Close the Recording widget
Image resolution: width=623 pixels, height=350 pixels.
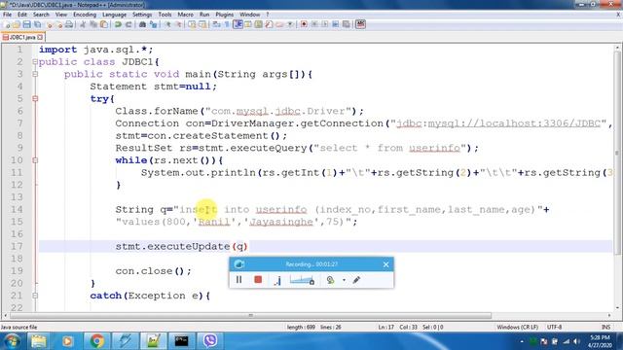point(385,264)
